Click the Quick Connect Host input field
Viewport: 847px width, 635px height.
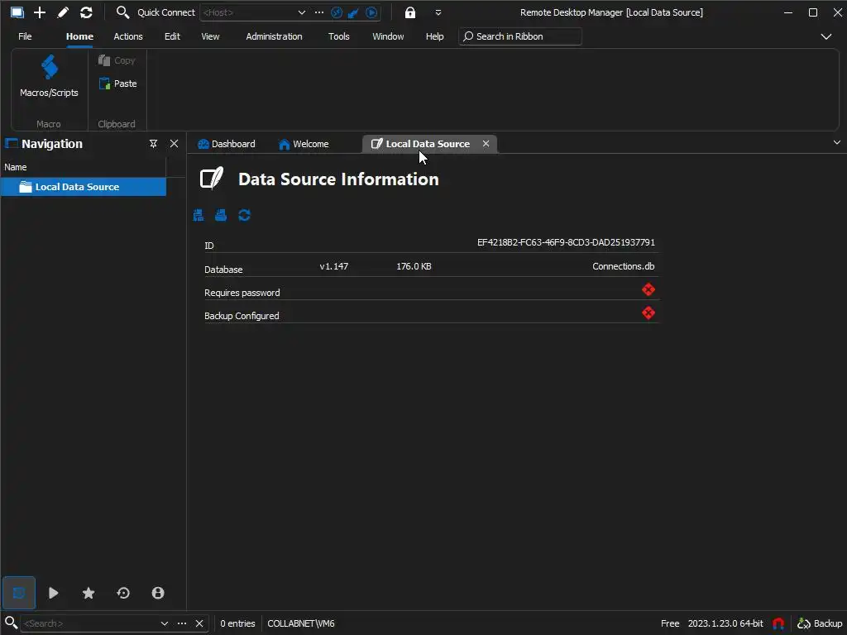248,12
